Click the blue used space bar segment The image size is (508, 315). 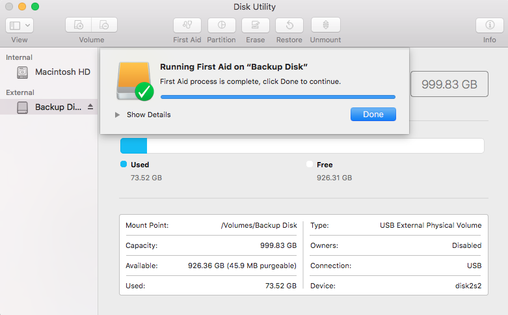point(133,146)
